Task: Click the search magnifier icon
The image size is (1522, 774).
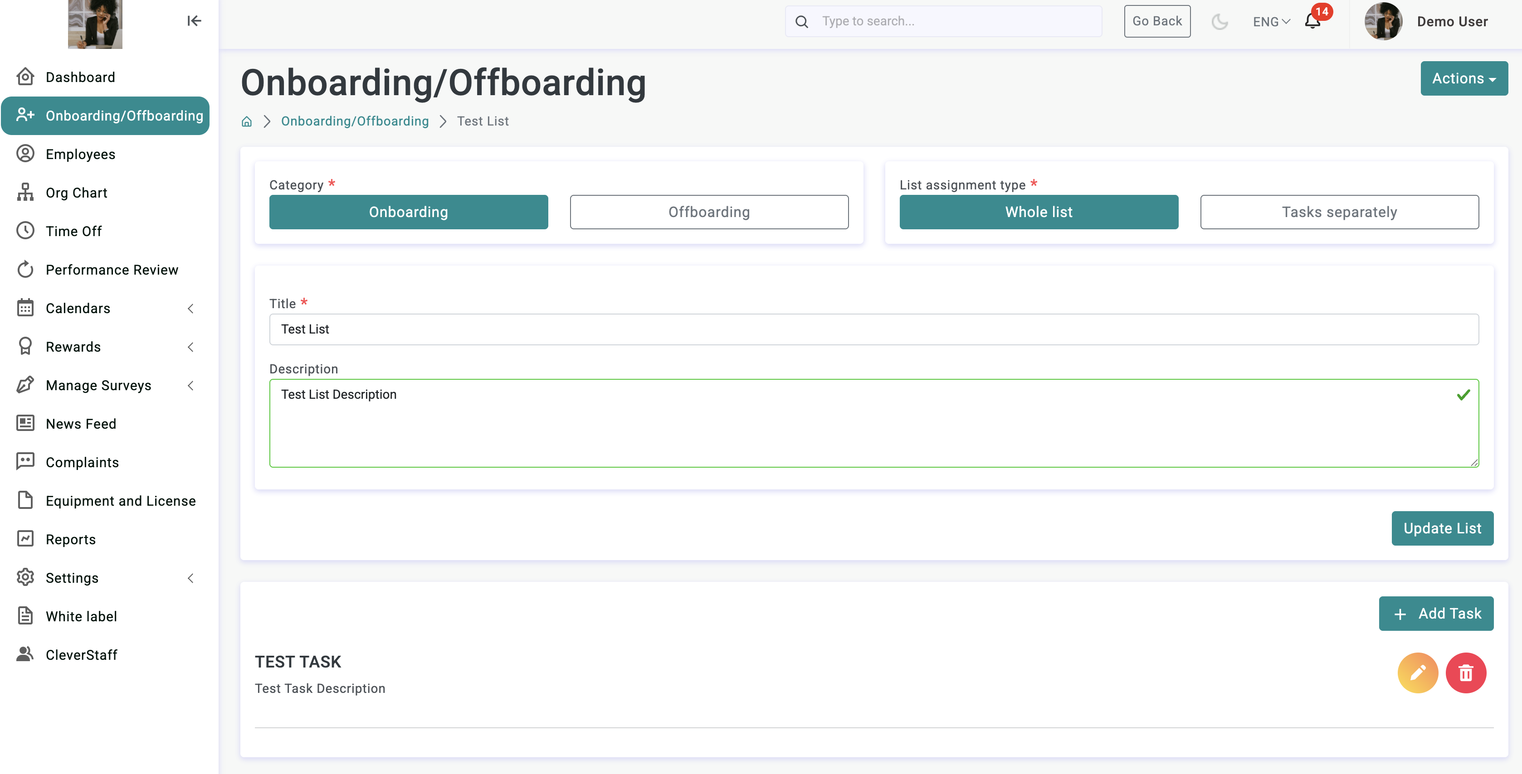Action: click(801, 21)
